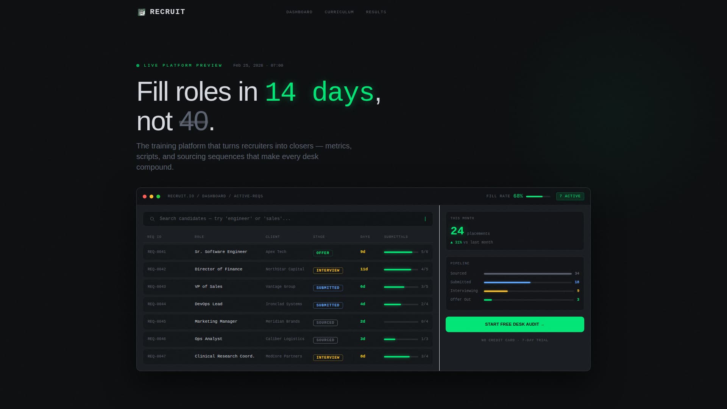Click the search magnifier icon

(x=153, y=219)
